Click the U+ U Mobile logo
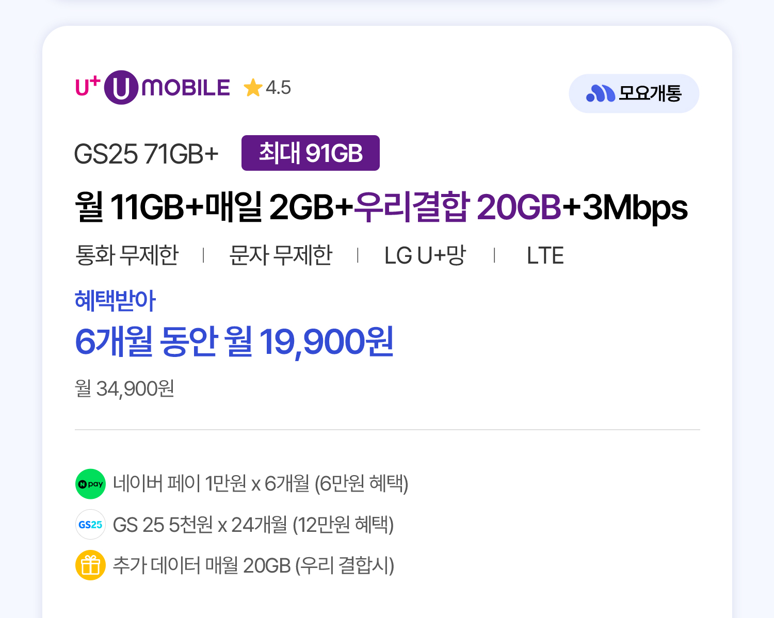Image resolution: width=774 pixels, height=618 pixels. click(153, 88)
